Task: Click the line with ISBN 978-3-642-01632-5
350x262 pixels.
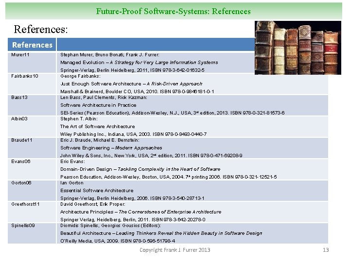Action: tap(132, 70)
